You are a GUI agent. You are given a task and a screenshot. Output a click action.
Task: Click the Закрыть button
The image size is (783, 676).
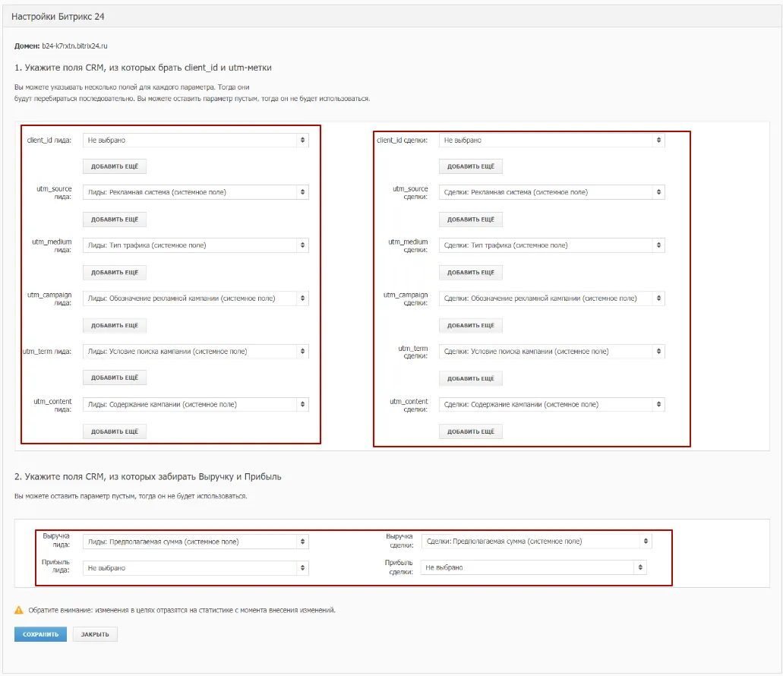[x=95, y=634]
